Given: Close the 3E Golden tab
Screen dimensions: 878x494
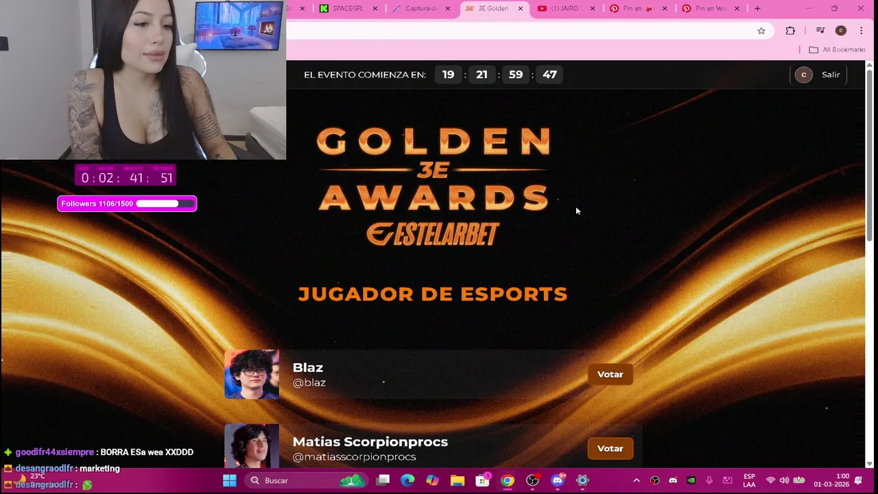Looking at the screenshot, I should pos(521,8).
